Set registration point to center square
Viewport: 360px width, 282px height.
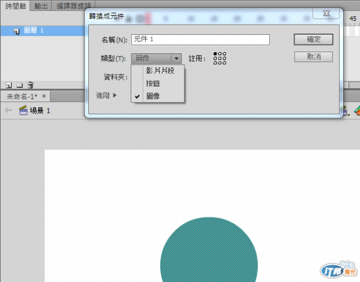(220, 58)
